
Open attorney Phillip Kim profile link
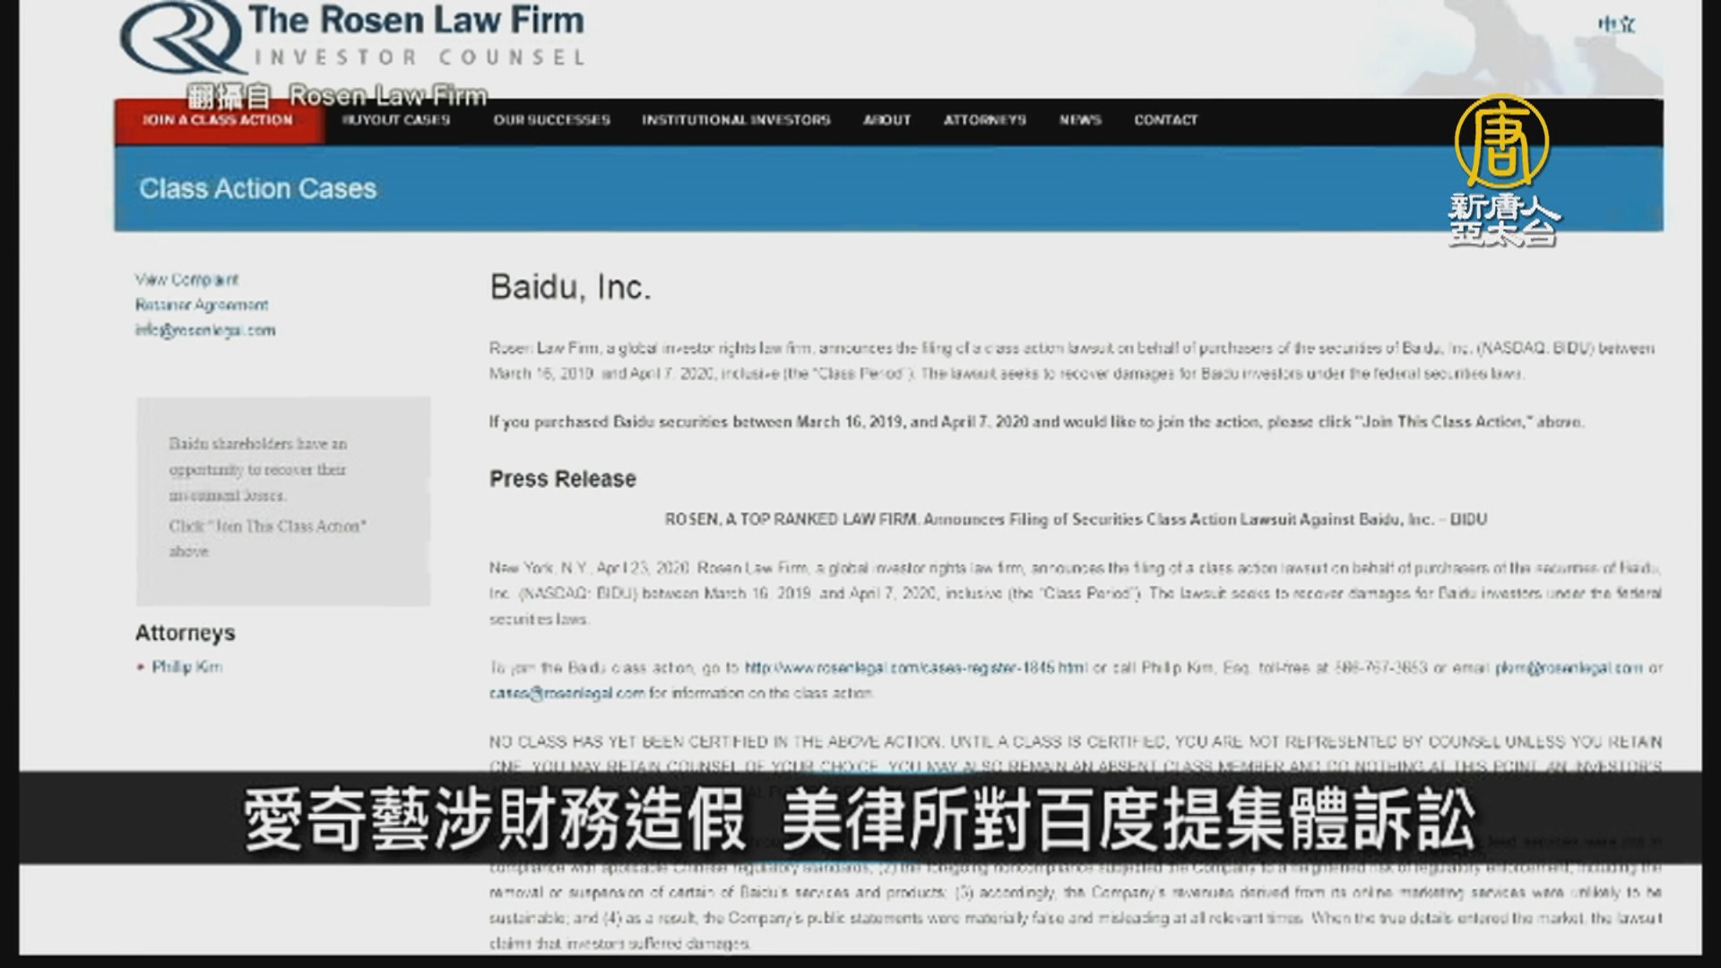tap(186, 667)
